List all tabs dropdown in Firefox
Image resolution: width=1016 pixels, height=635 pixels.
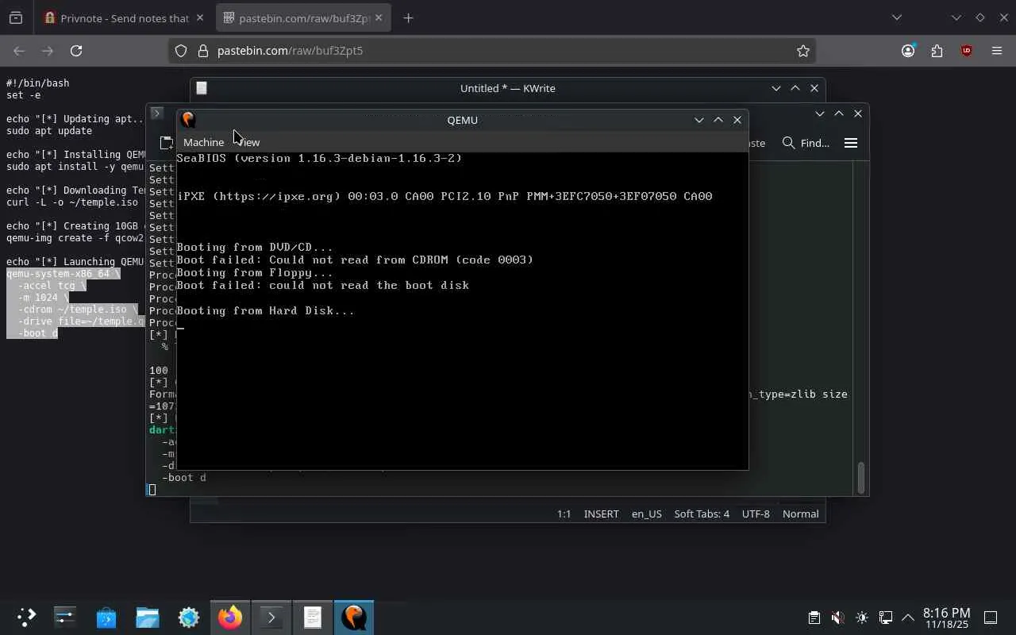tap(897, 17)
